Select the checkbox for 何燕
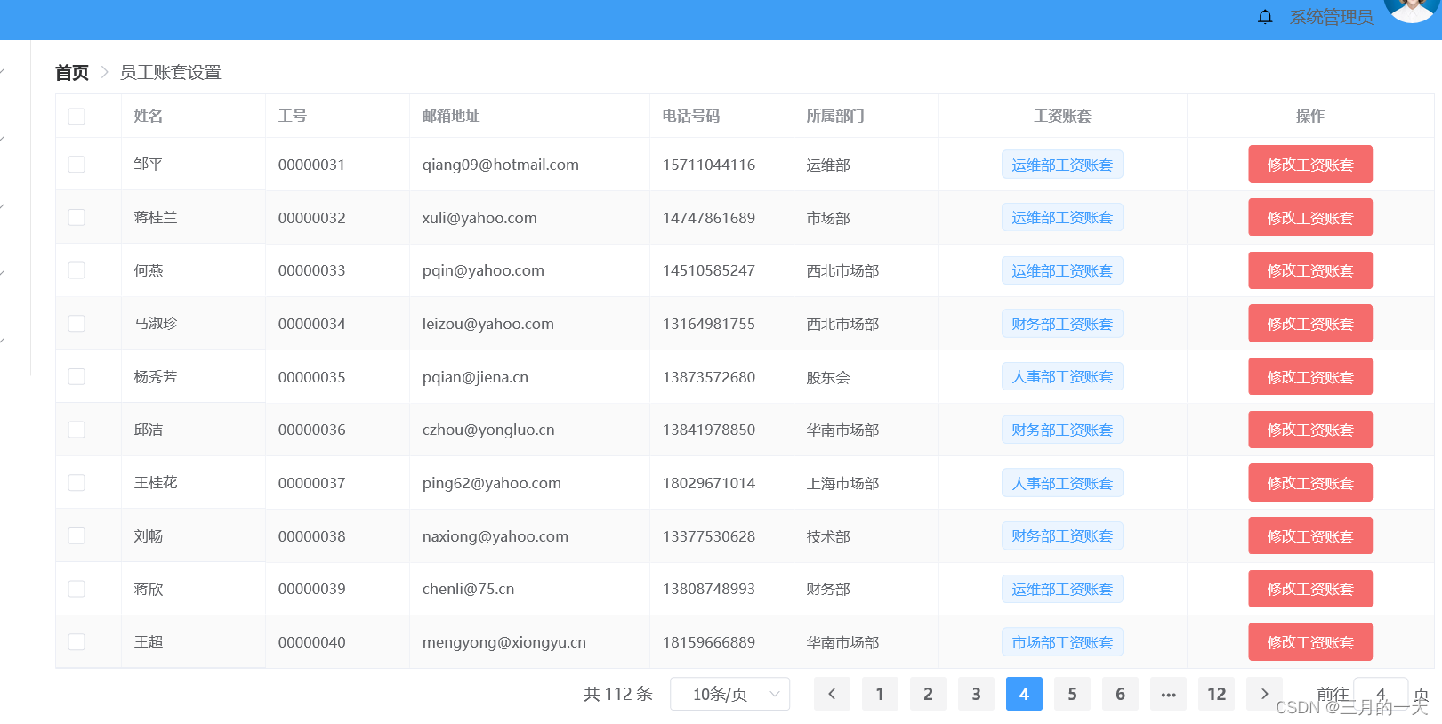1442x724 pixels. tap(77, 270)
